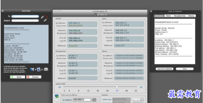Click Copy all to clipboard
Image resolution: width=203 pixels, height=103 pixels.
164,69
